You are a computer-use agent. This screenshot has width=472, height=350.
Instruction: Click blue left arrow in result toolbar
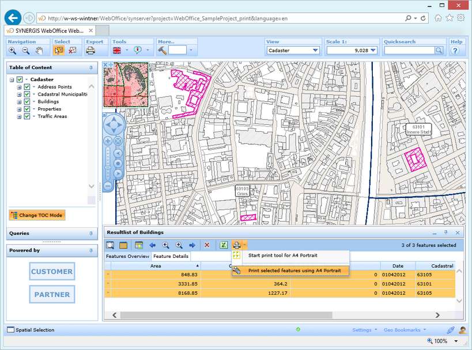pos(153,245)
